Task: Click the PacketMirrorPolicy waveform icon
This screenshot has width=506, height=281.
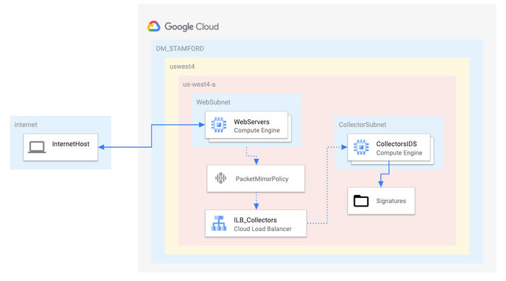Action: click(x=220, y=178)
